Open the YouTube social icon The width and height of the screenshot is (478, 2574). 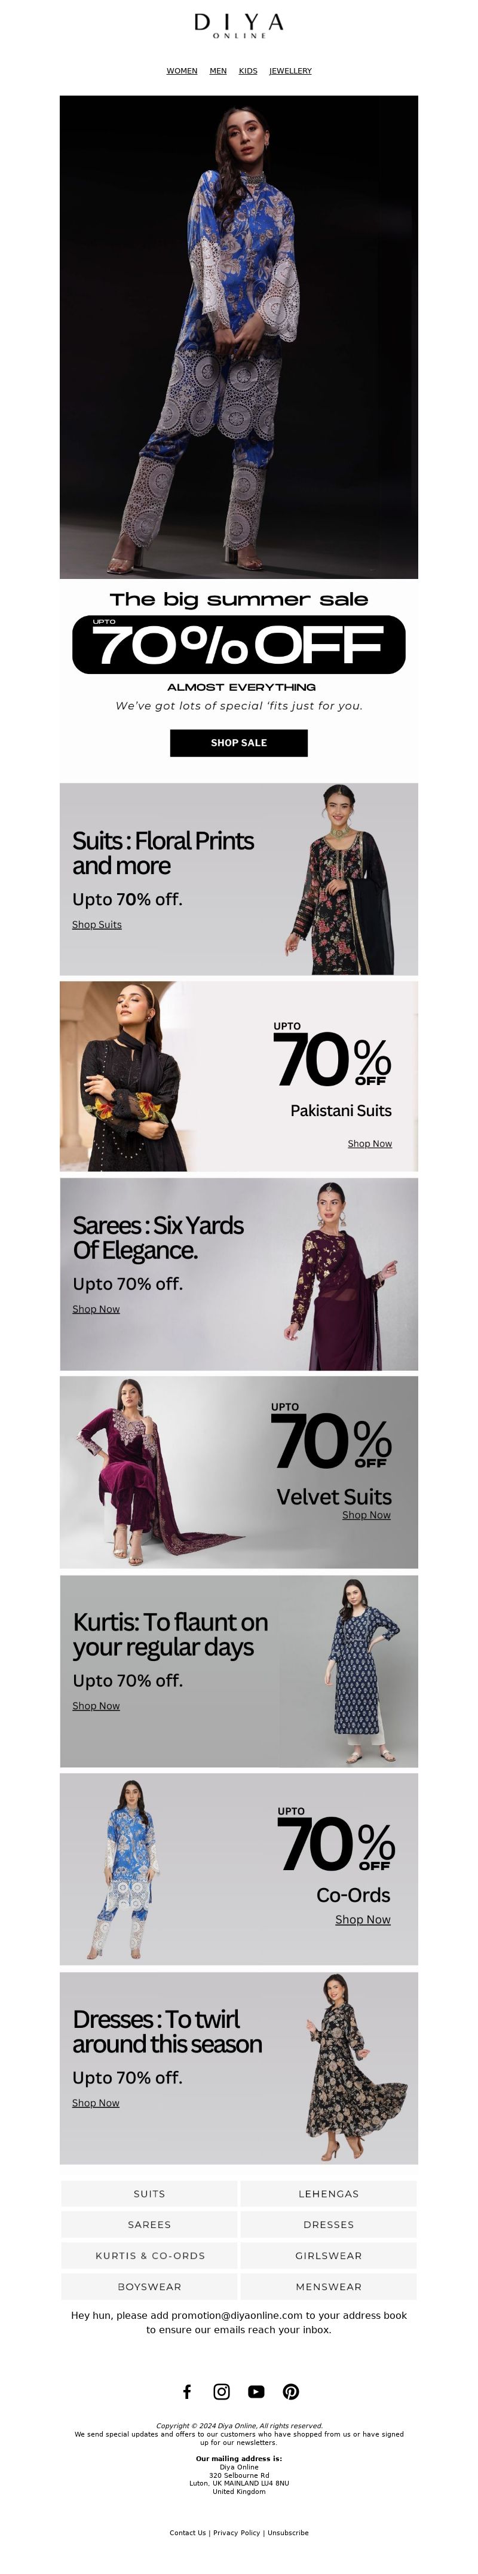tap(256, 2391)
